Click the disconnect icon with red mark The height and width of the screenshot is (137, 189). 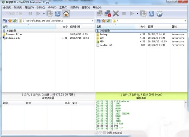point(107,14)
